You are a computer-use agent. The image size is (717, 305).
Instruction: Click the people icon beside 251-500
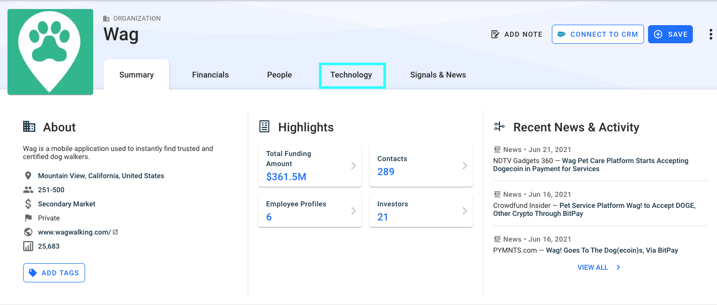click(x=28, y=190)
